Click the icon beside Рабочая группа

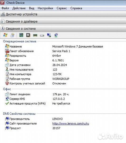7,79
